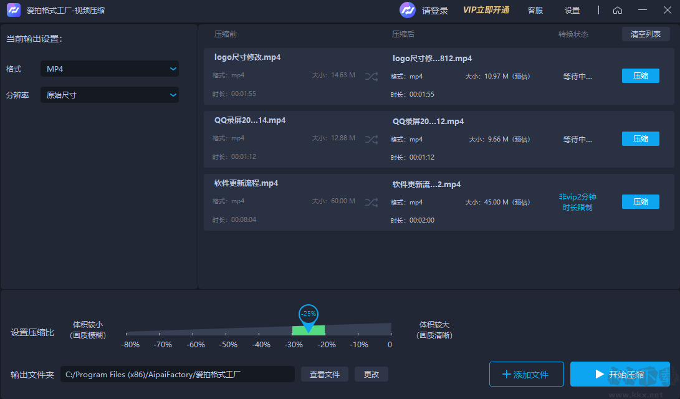
Task: Open VIP立即开通 upgrade page
Action: 487,10
